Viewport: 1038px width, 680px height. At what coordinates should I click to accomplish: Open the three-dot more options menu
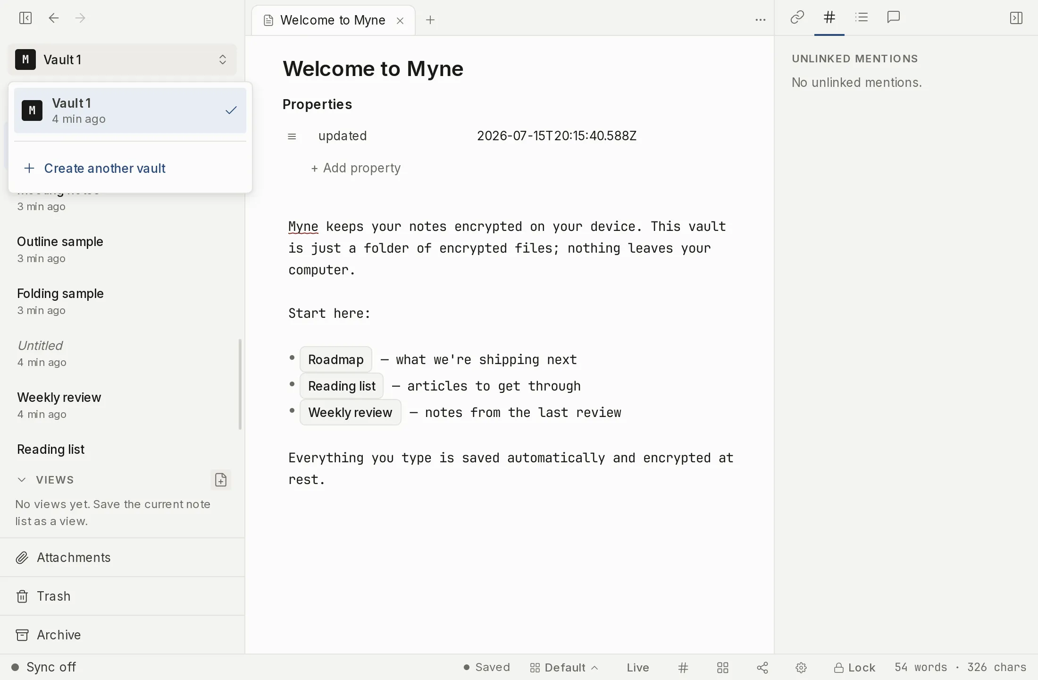[x=760, y=20]
